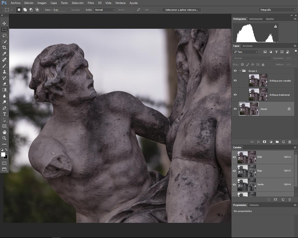Screen dimensions: 298x238
Task: Click the background color swatch
Action: pos(6,157)
